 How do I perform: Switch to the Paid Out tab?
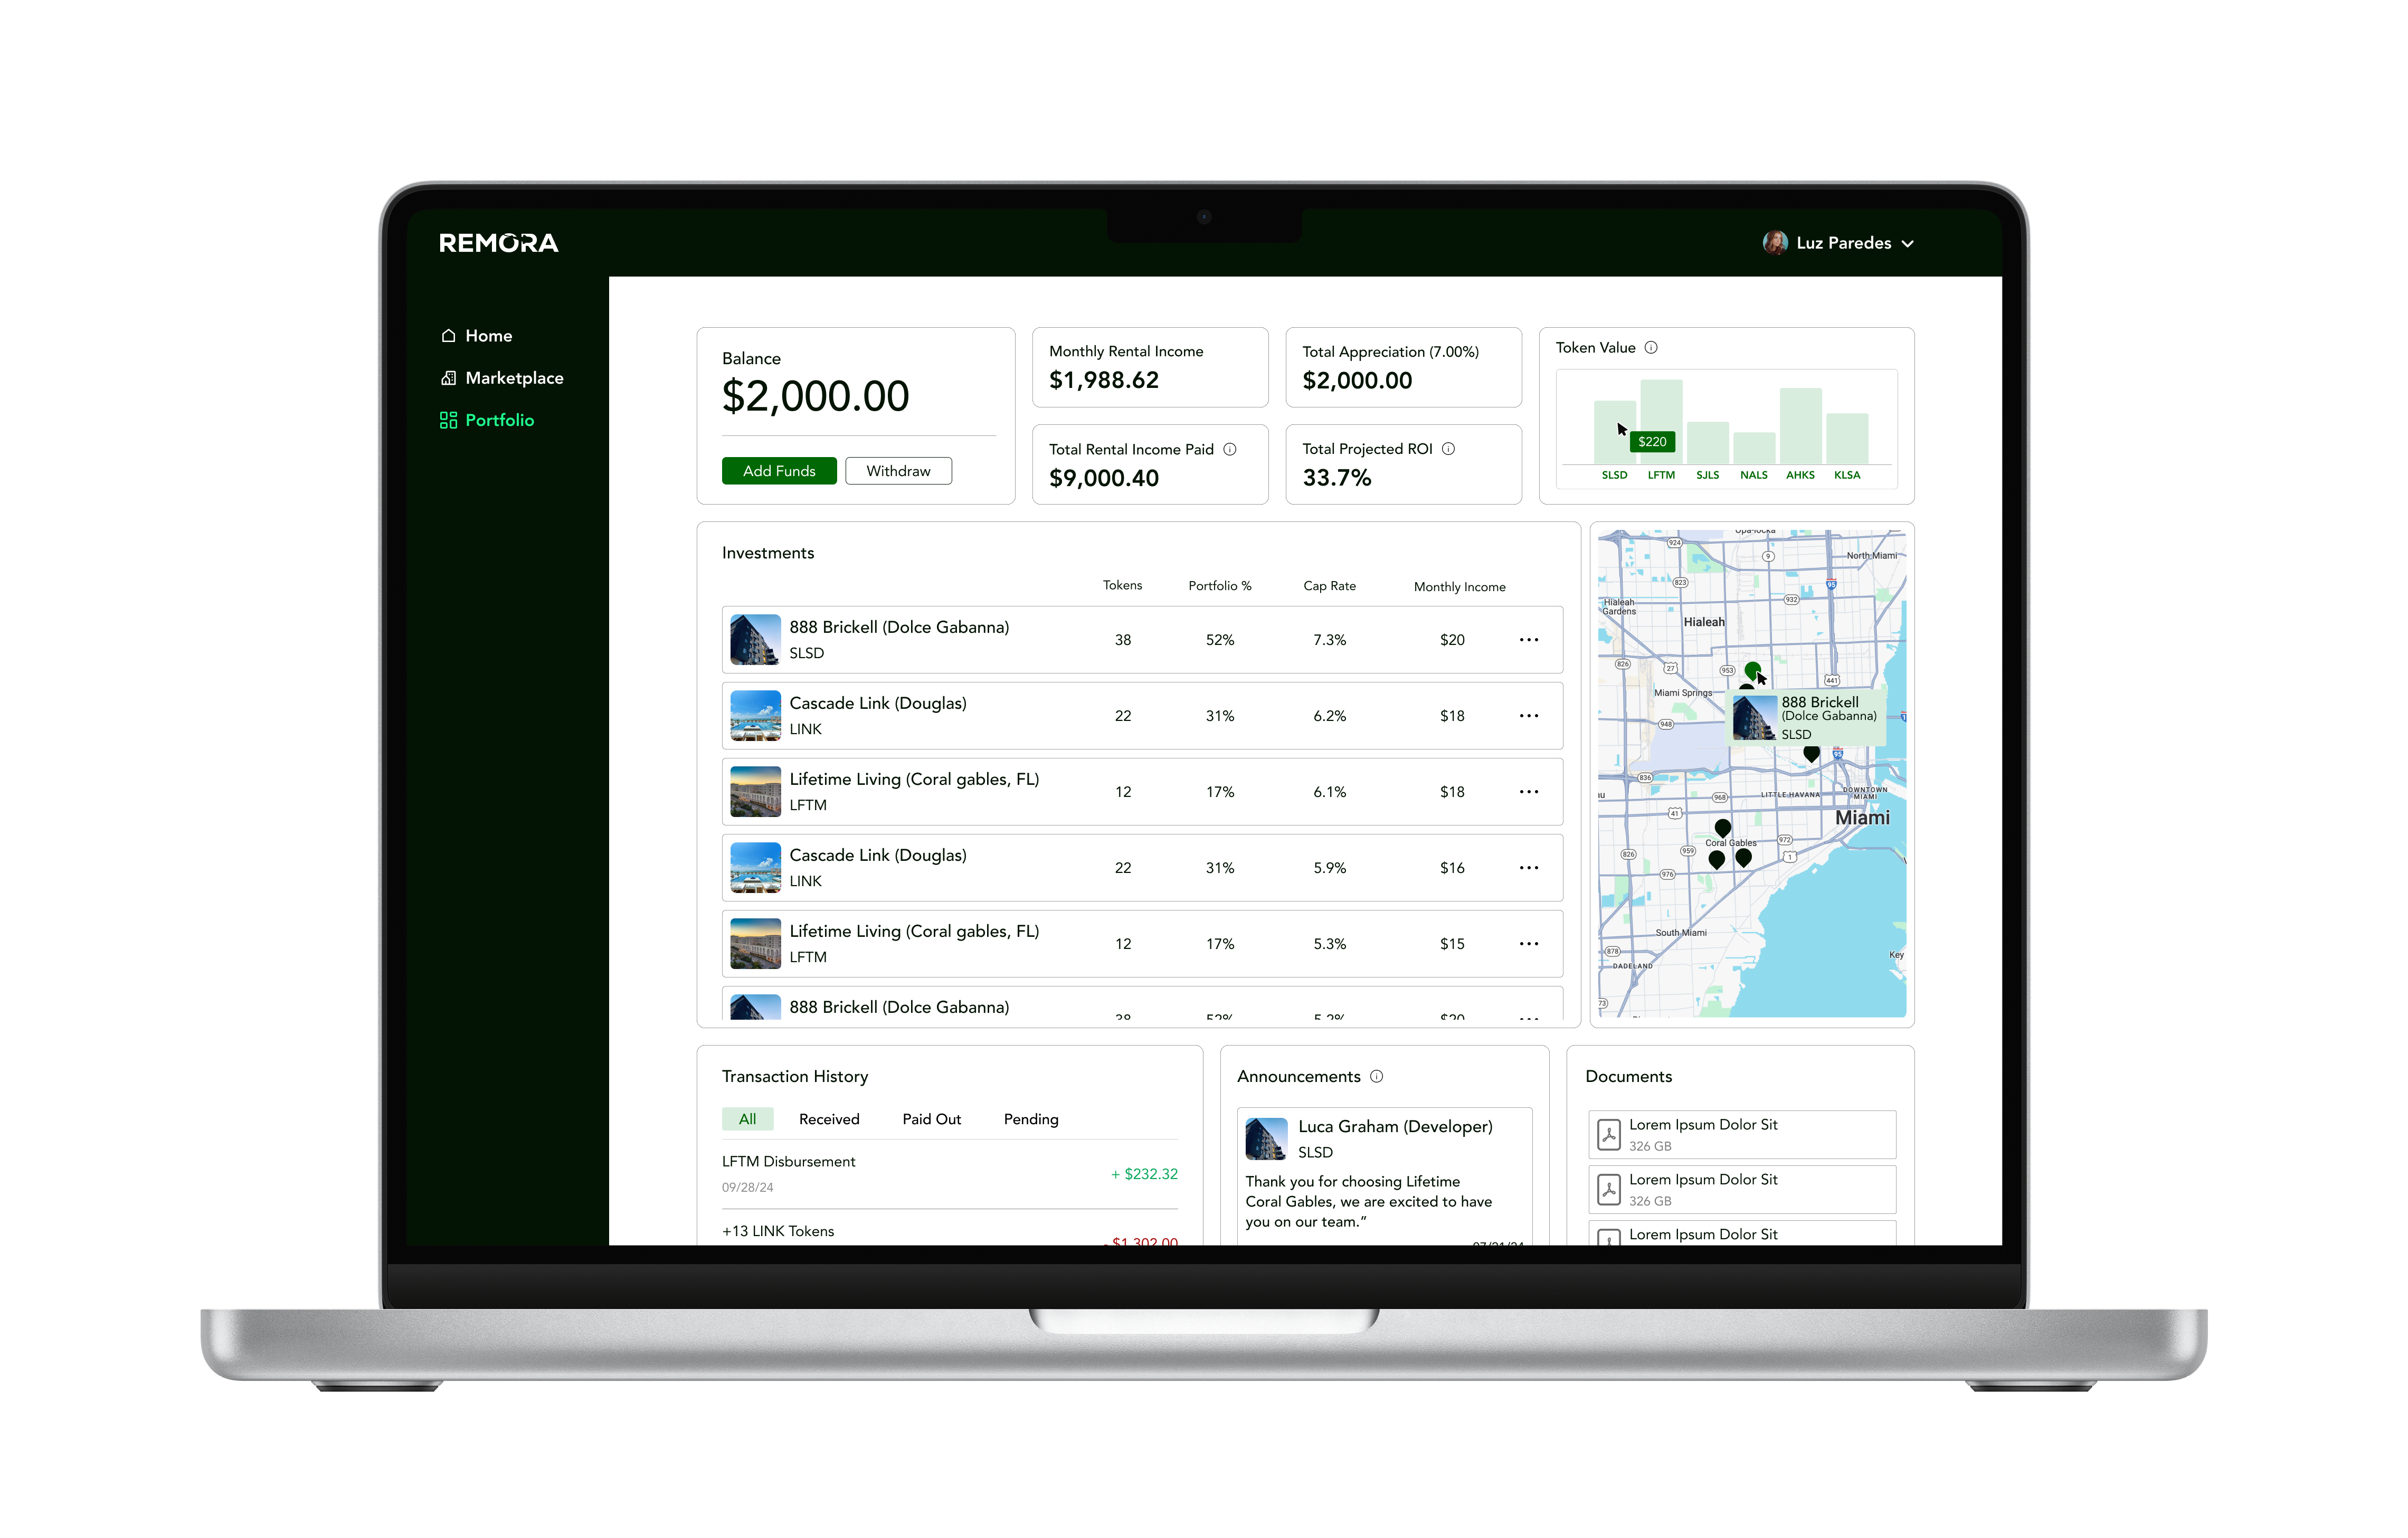click(x=931, y=1119)
